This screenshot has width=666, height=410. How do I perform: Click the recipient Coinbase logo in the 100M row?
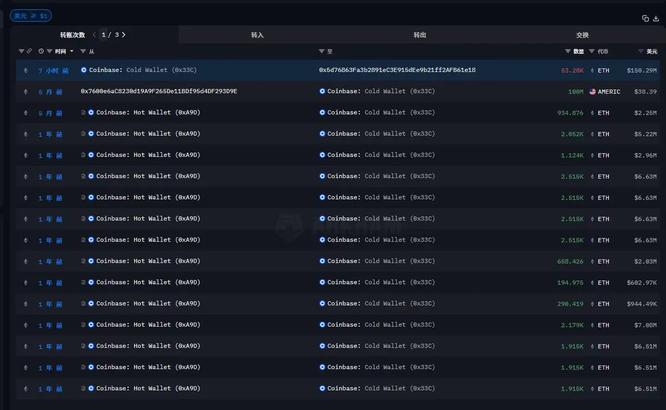click(x=322, y=91)
